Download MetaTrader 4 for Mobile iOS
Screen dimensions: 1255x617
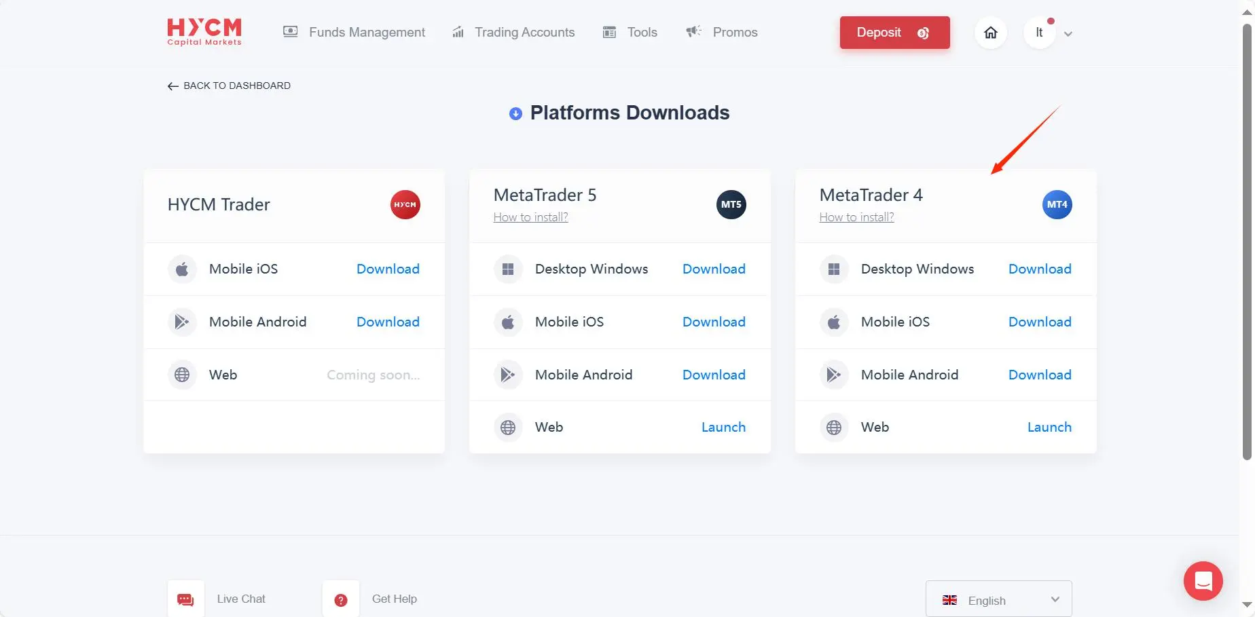(x=1040, y=322)
